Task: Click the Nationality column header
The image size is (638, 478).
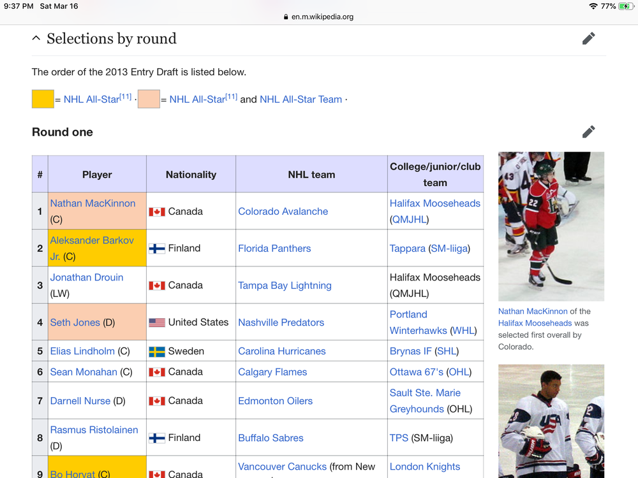Action: pos(191,175)
